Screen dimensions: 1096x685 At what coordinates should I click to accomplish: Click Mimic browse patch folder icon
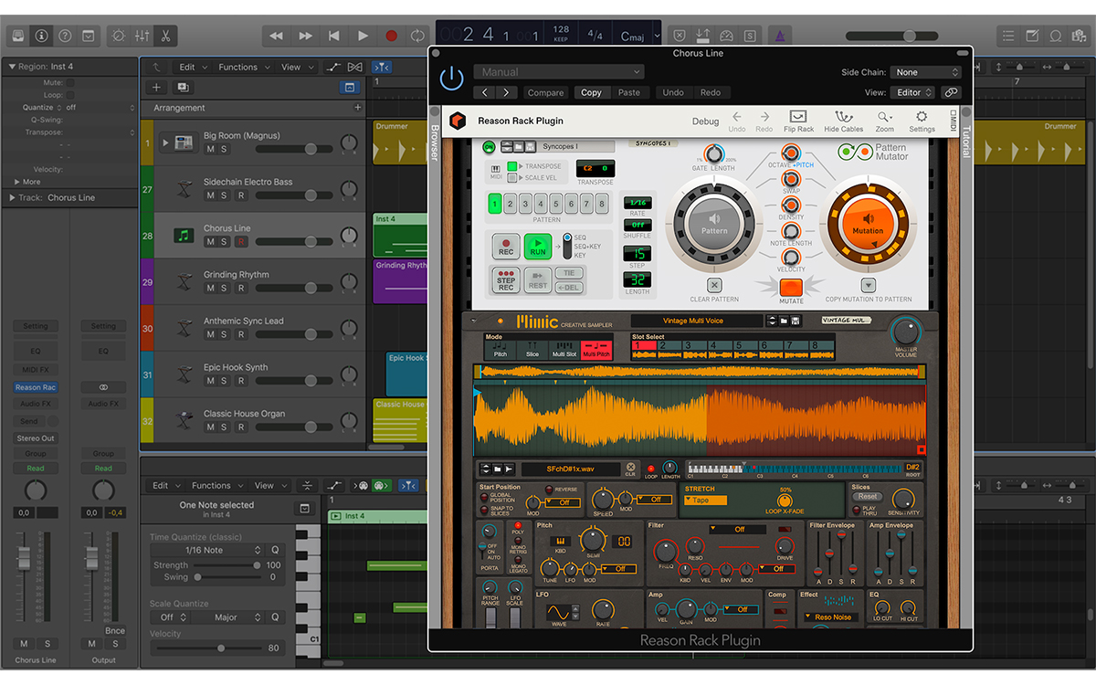784,321
